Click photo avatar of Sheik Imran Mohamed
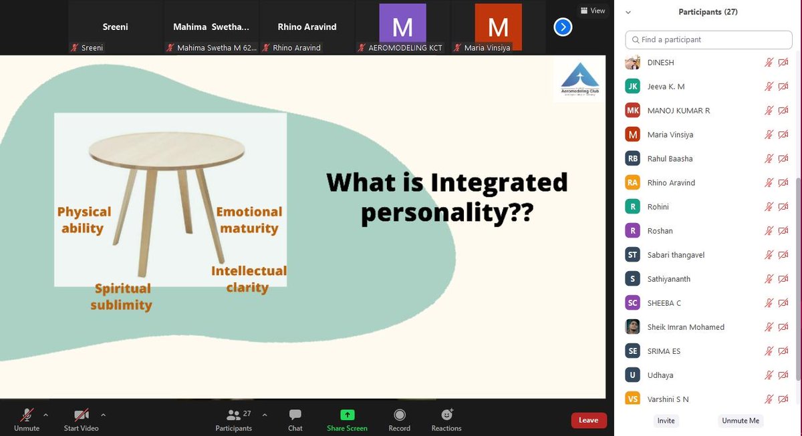The width and height of the screenshot is (802, 436). (632, 326)
